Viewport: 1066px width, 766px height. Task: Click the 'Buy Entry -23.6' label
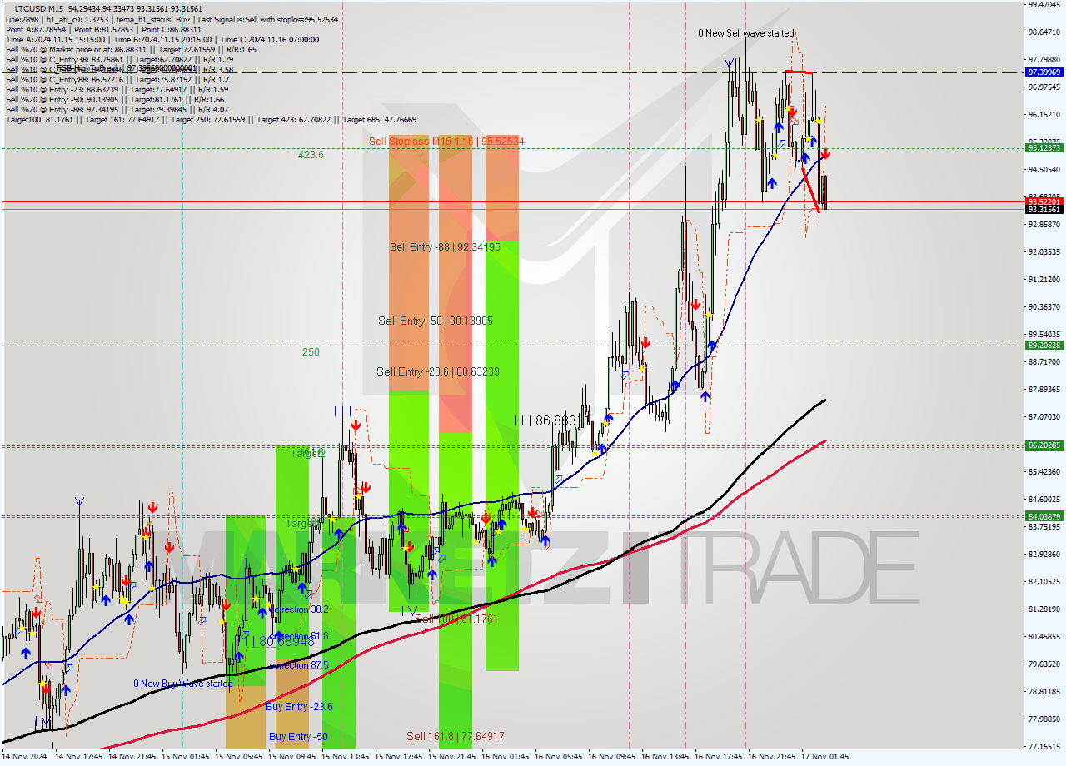pyautogui.click(x=299, y=707)
